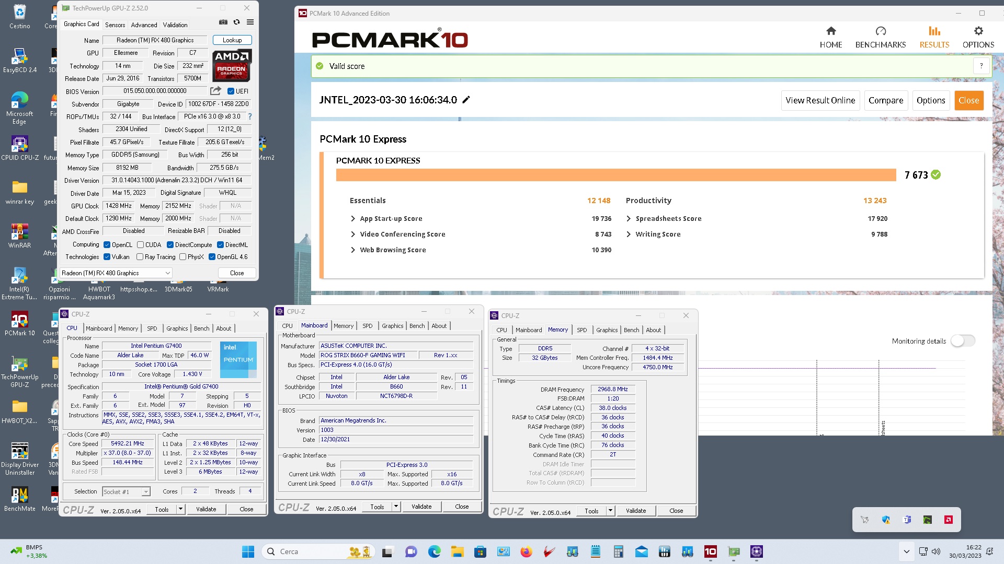
Task: Switch to the Advanced tab in GPU-Z
Action: point(144,25)
